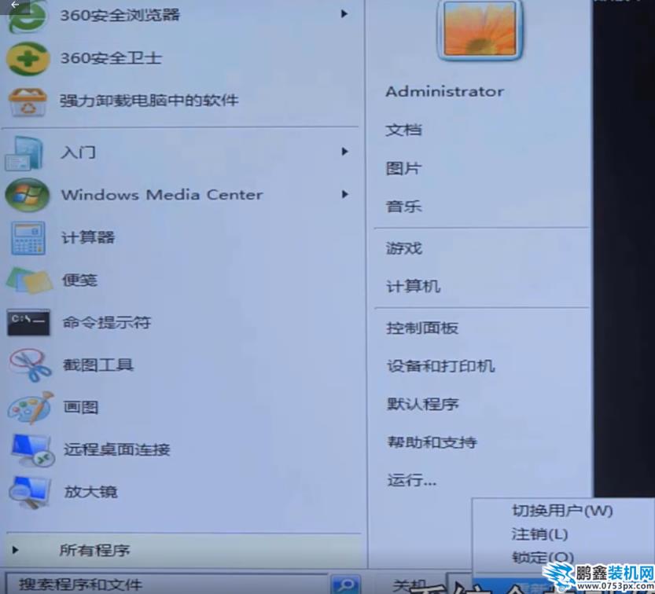Viewport: 655px width, 594px height.
Task: Open the 放大镜 magnifier icon
Action: [x=29, y=492]
